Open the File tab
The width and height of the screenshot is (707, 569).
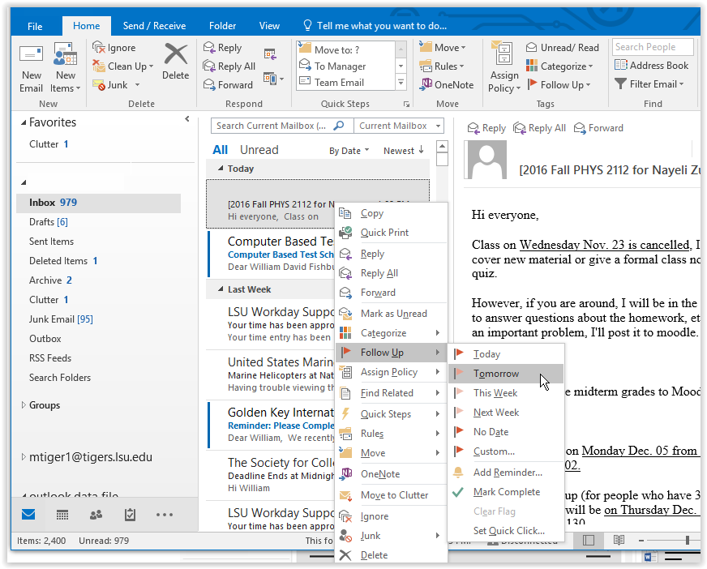point(35,26)
